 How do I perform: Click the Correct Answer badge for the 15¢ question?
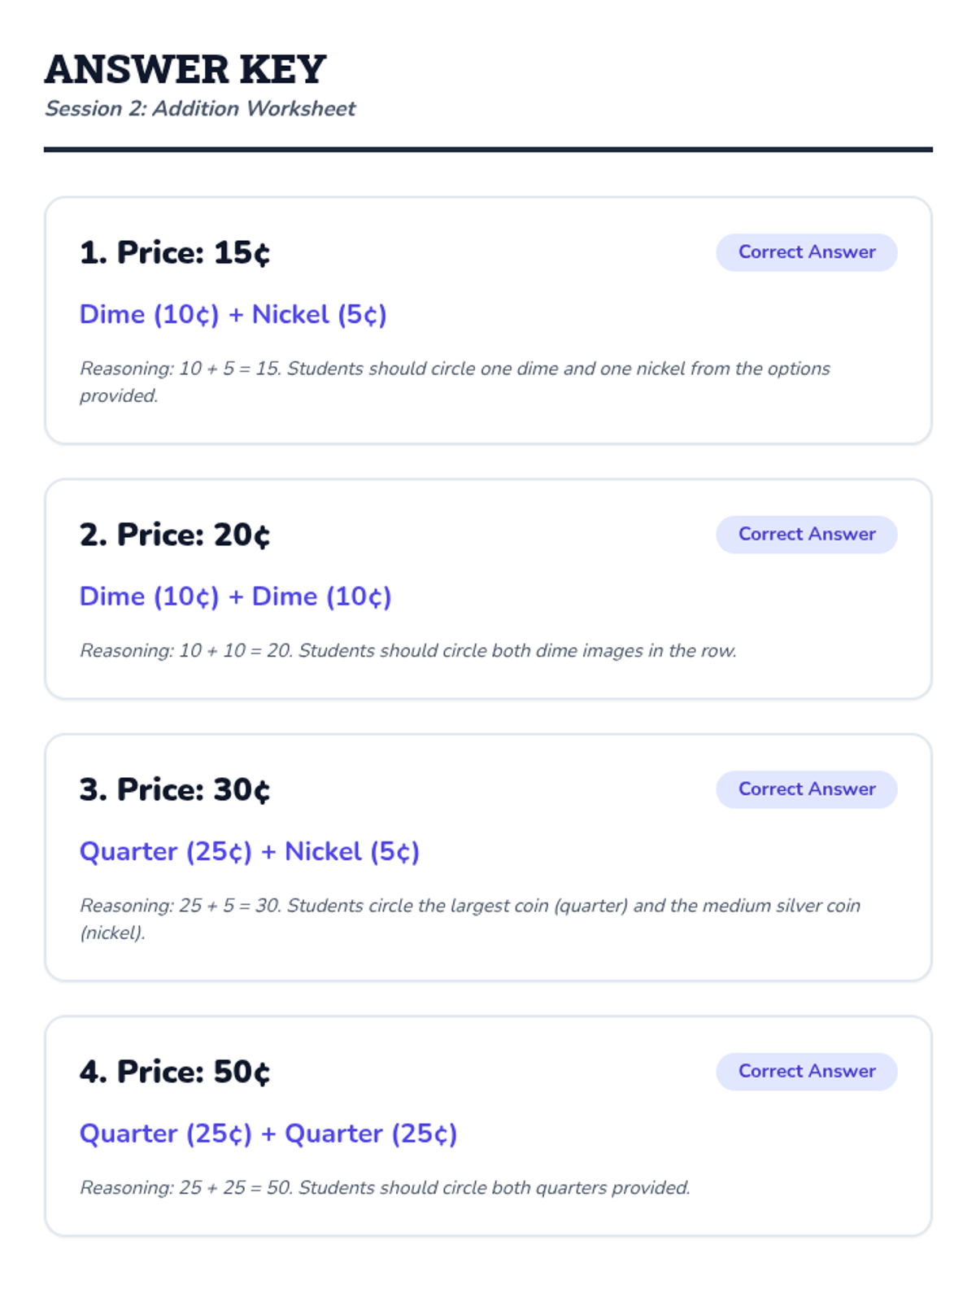pos(806,252)
